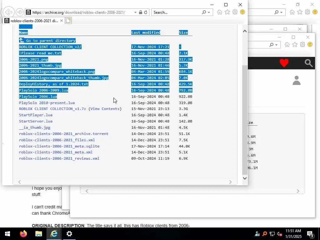The height and width of the screenshot is (240, 320).
Task: Open roblox-clients-2006-2021_meta.sqlite link
Action: coord(59,146)
